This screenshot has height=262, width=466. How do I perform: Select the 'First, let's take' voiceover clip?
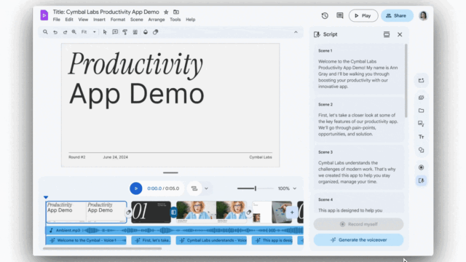click(151, 240)
